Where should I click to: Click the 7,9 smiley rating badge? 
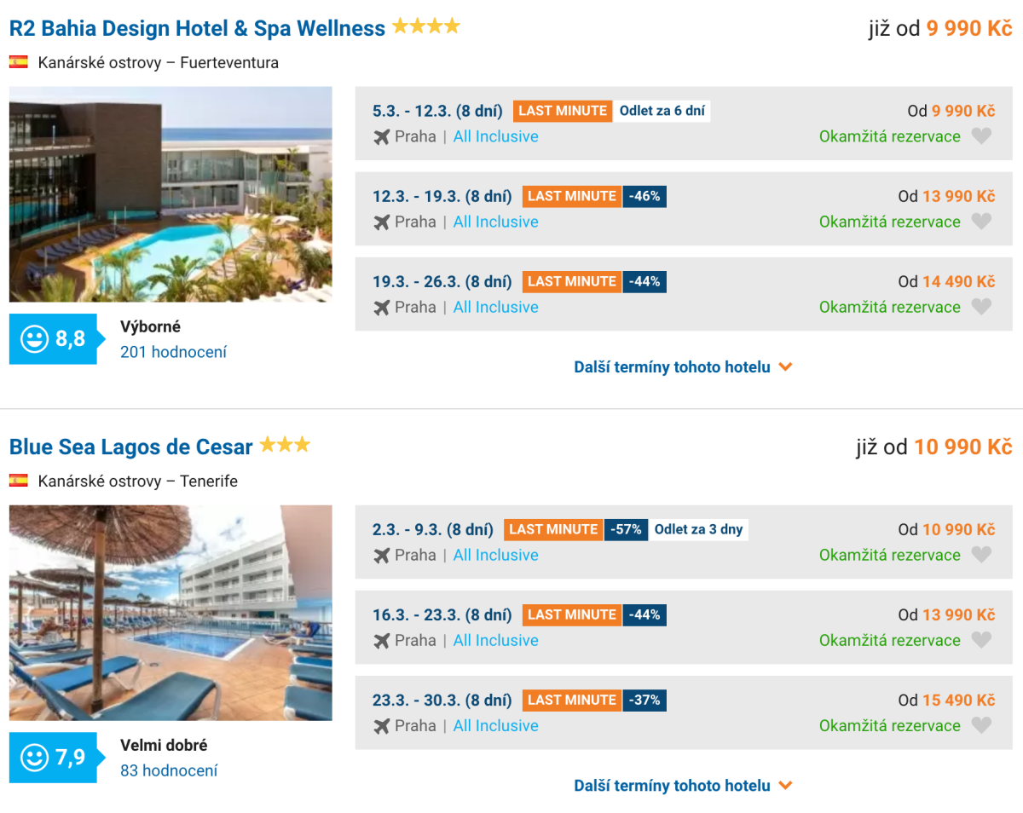[53, 758]
